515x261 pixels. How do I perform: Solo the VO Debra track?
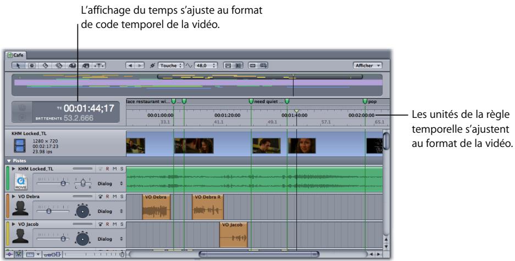point(121,196)
